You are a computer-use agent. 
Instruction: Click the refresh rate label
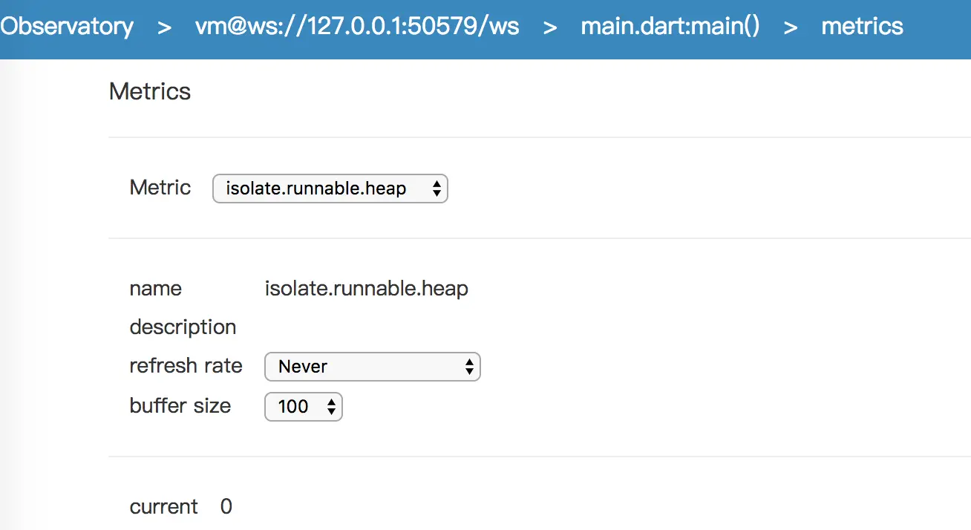point(186,366)
